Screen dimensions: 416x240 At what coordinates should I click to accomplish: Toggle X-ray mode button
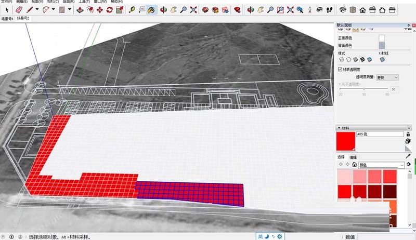(382, 60)
